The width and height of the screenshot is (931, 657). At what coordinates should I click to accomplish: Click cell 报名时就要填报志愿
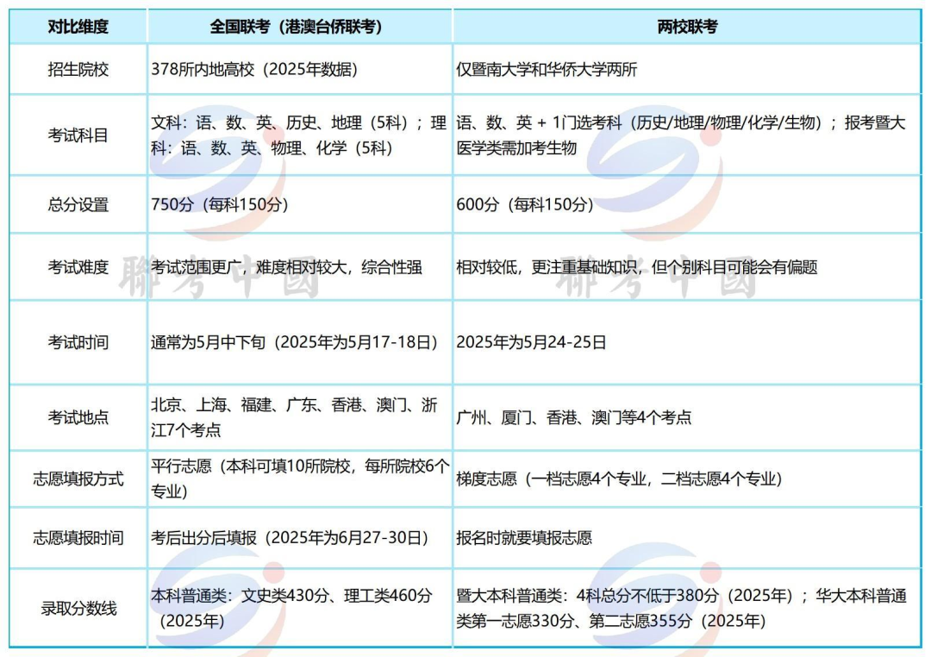point(687,538)
